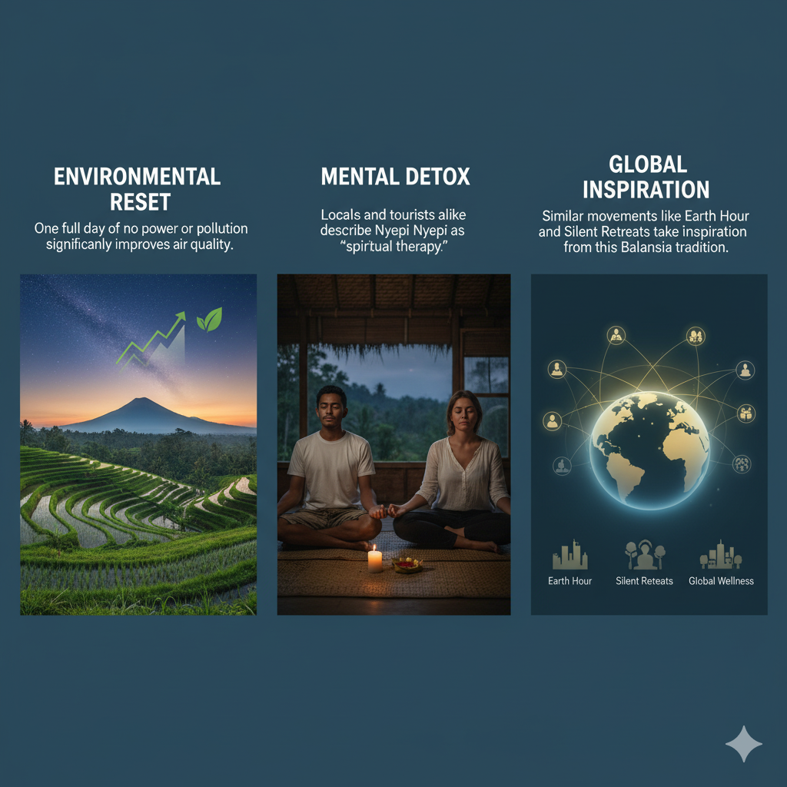The width and height of the screenshot is (787, 787).
Task: Open the meditating couple image
Action: (x=394, y=445)
